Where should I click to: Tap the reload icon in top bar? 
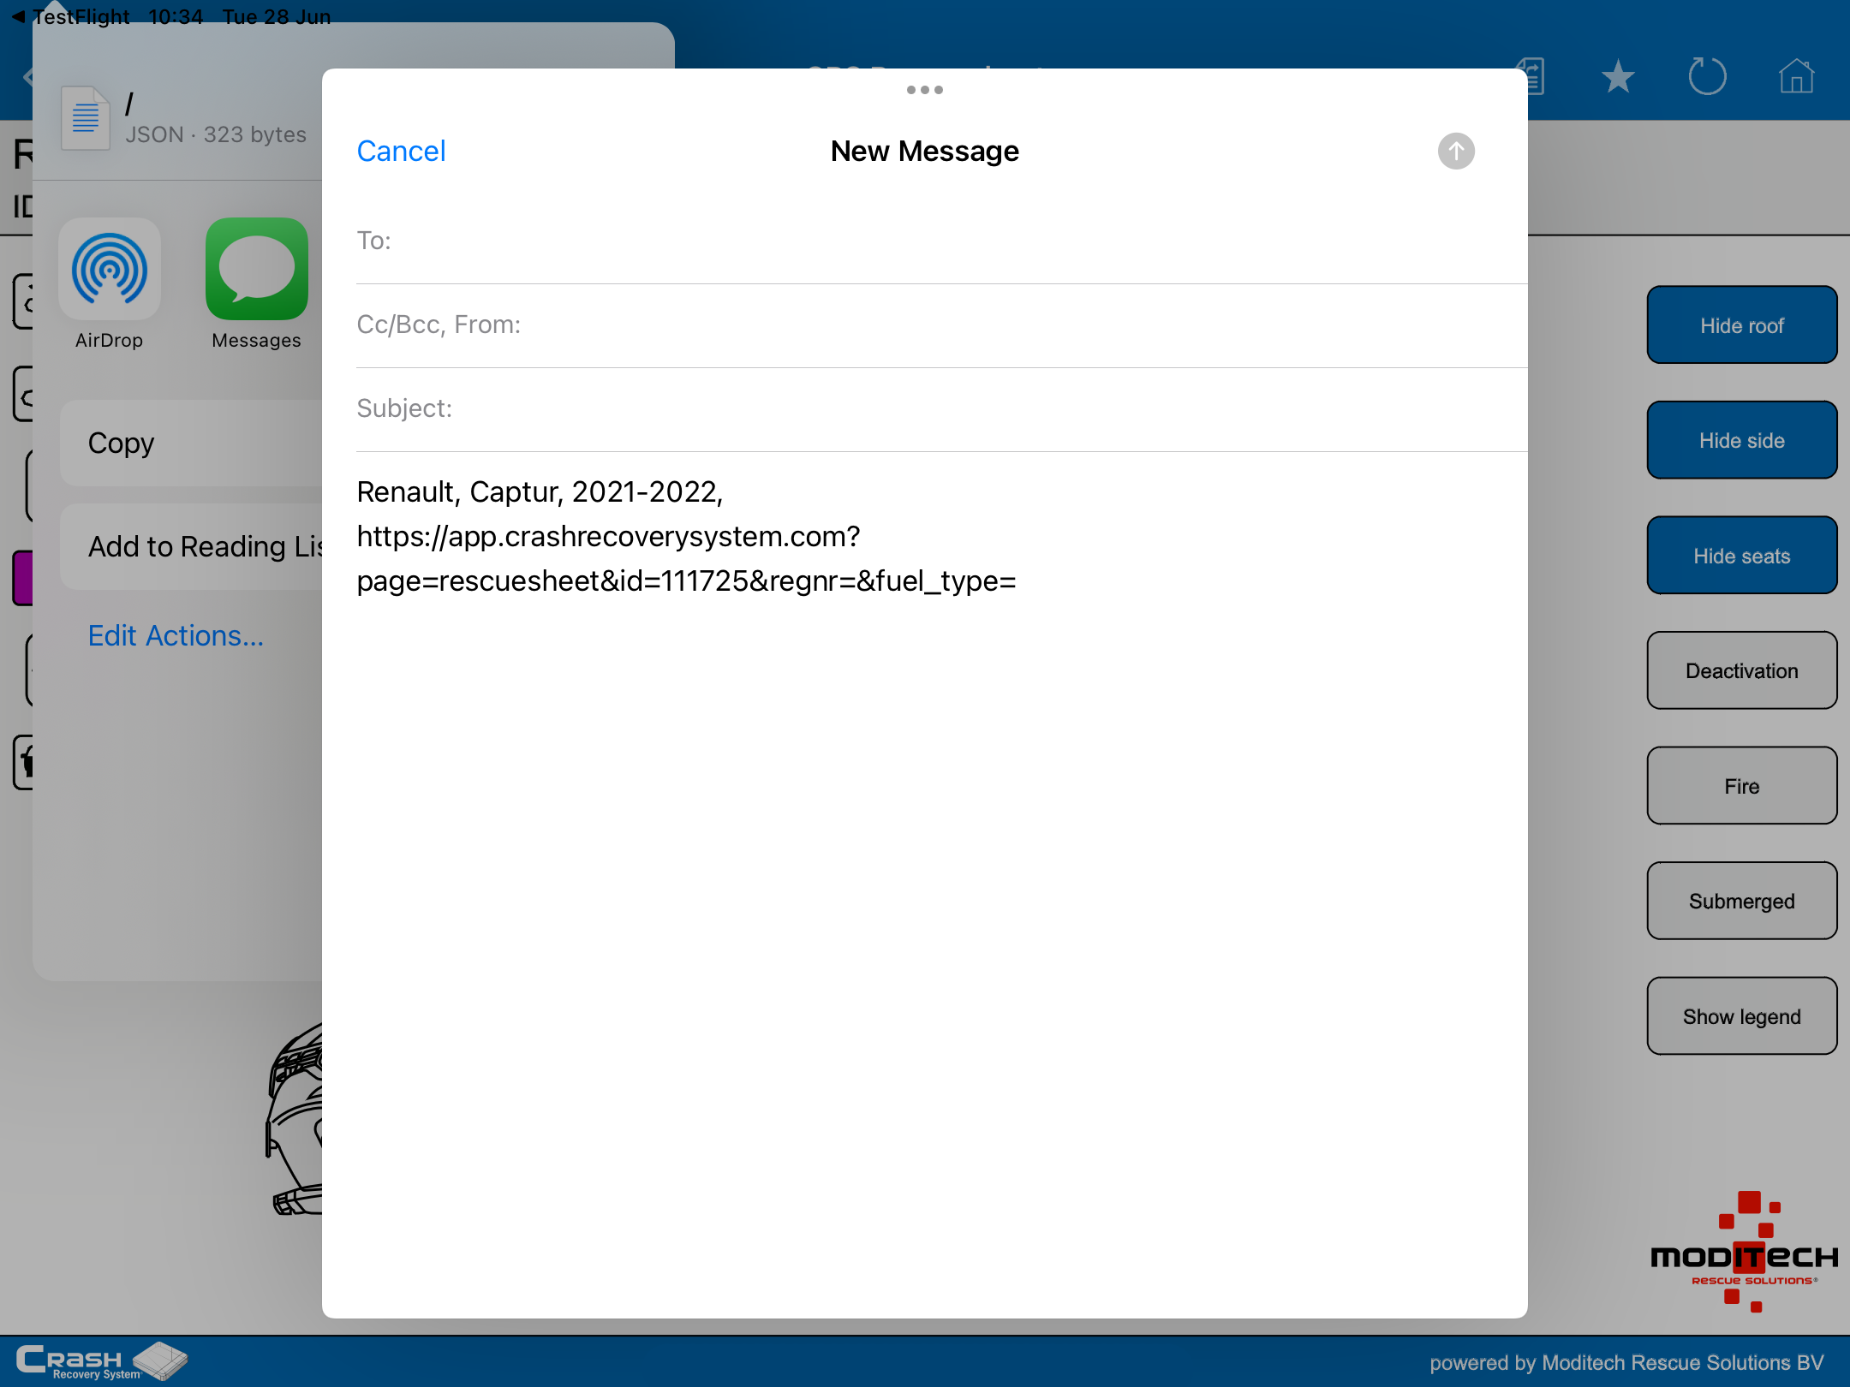1707,76
